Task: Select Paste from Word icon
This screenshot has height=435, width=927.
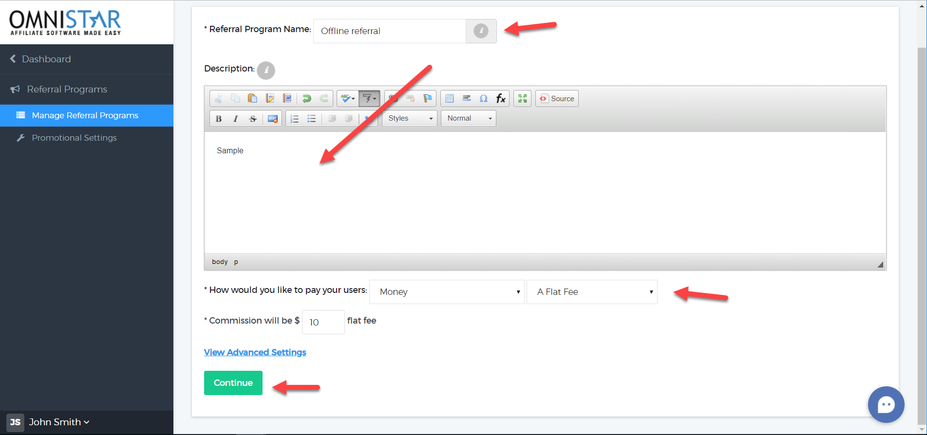Action: [x=287, y=99]
